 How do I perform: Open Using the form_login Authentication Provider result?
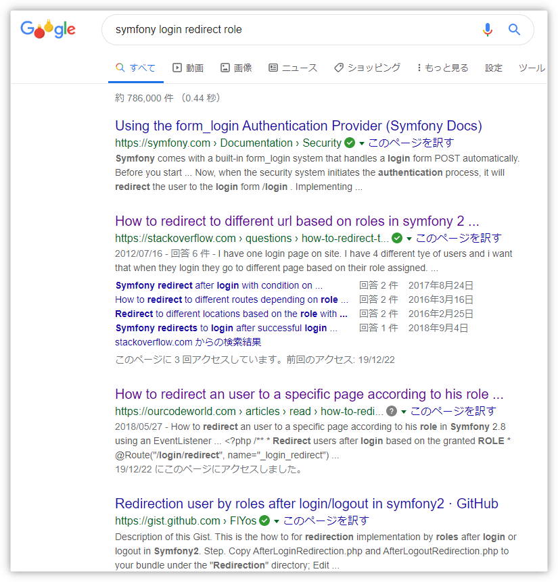pos(298,126)
